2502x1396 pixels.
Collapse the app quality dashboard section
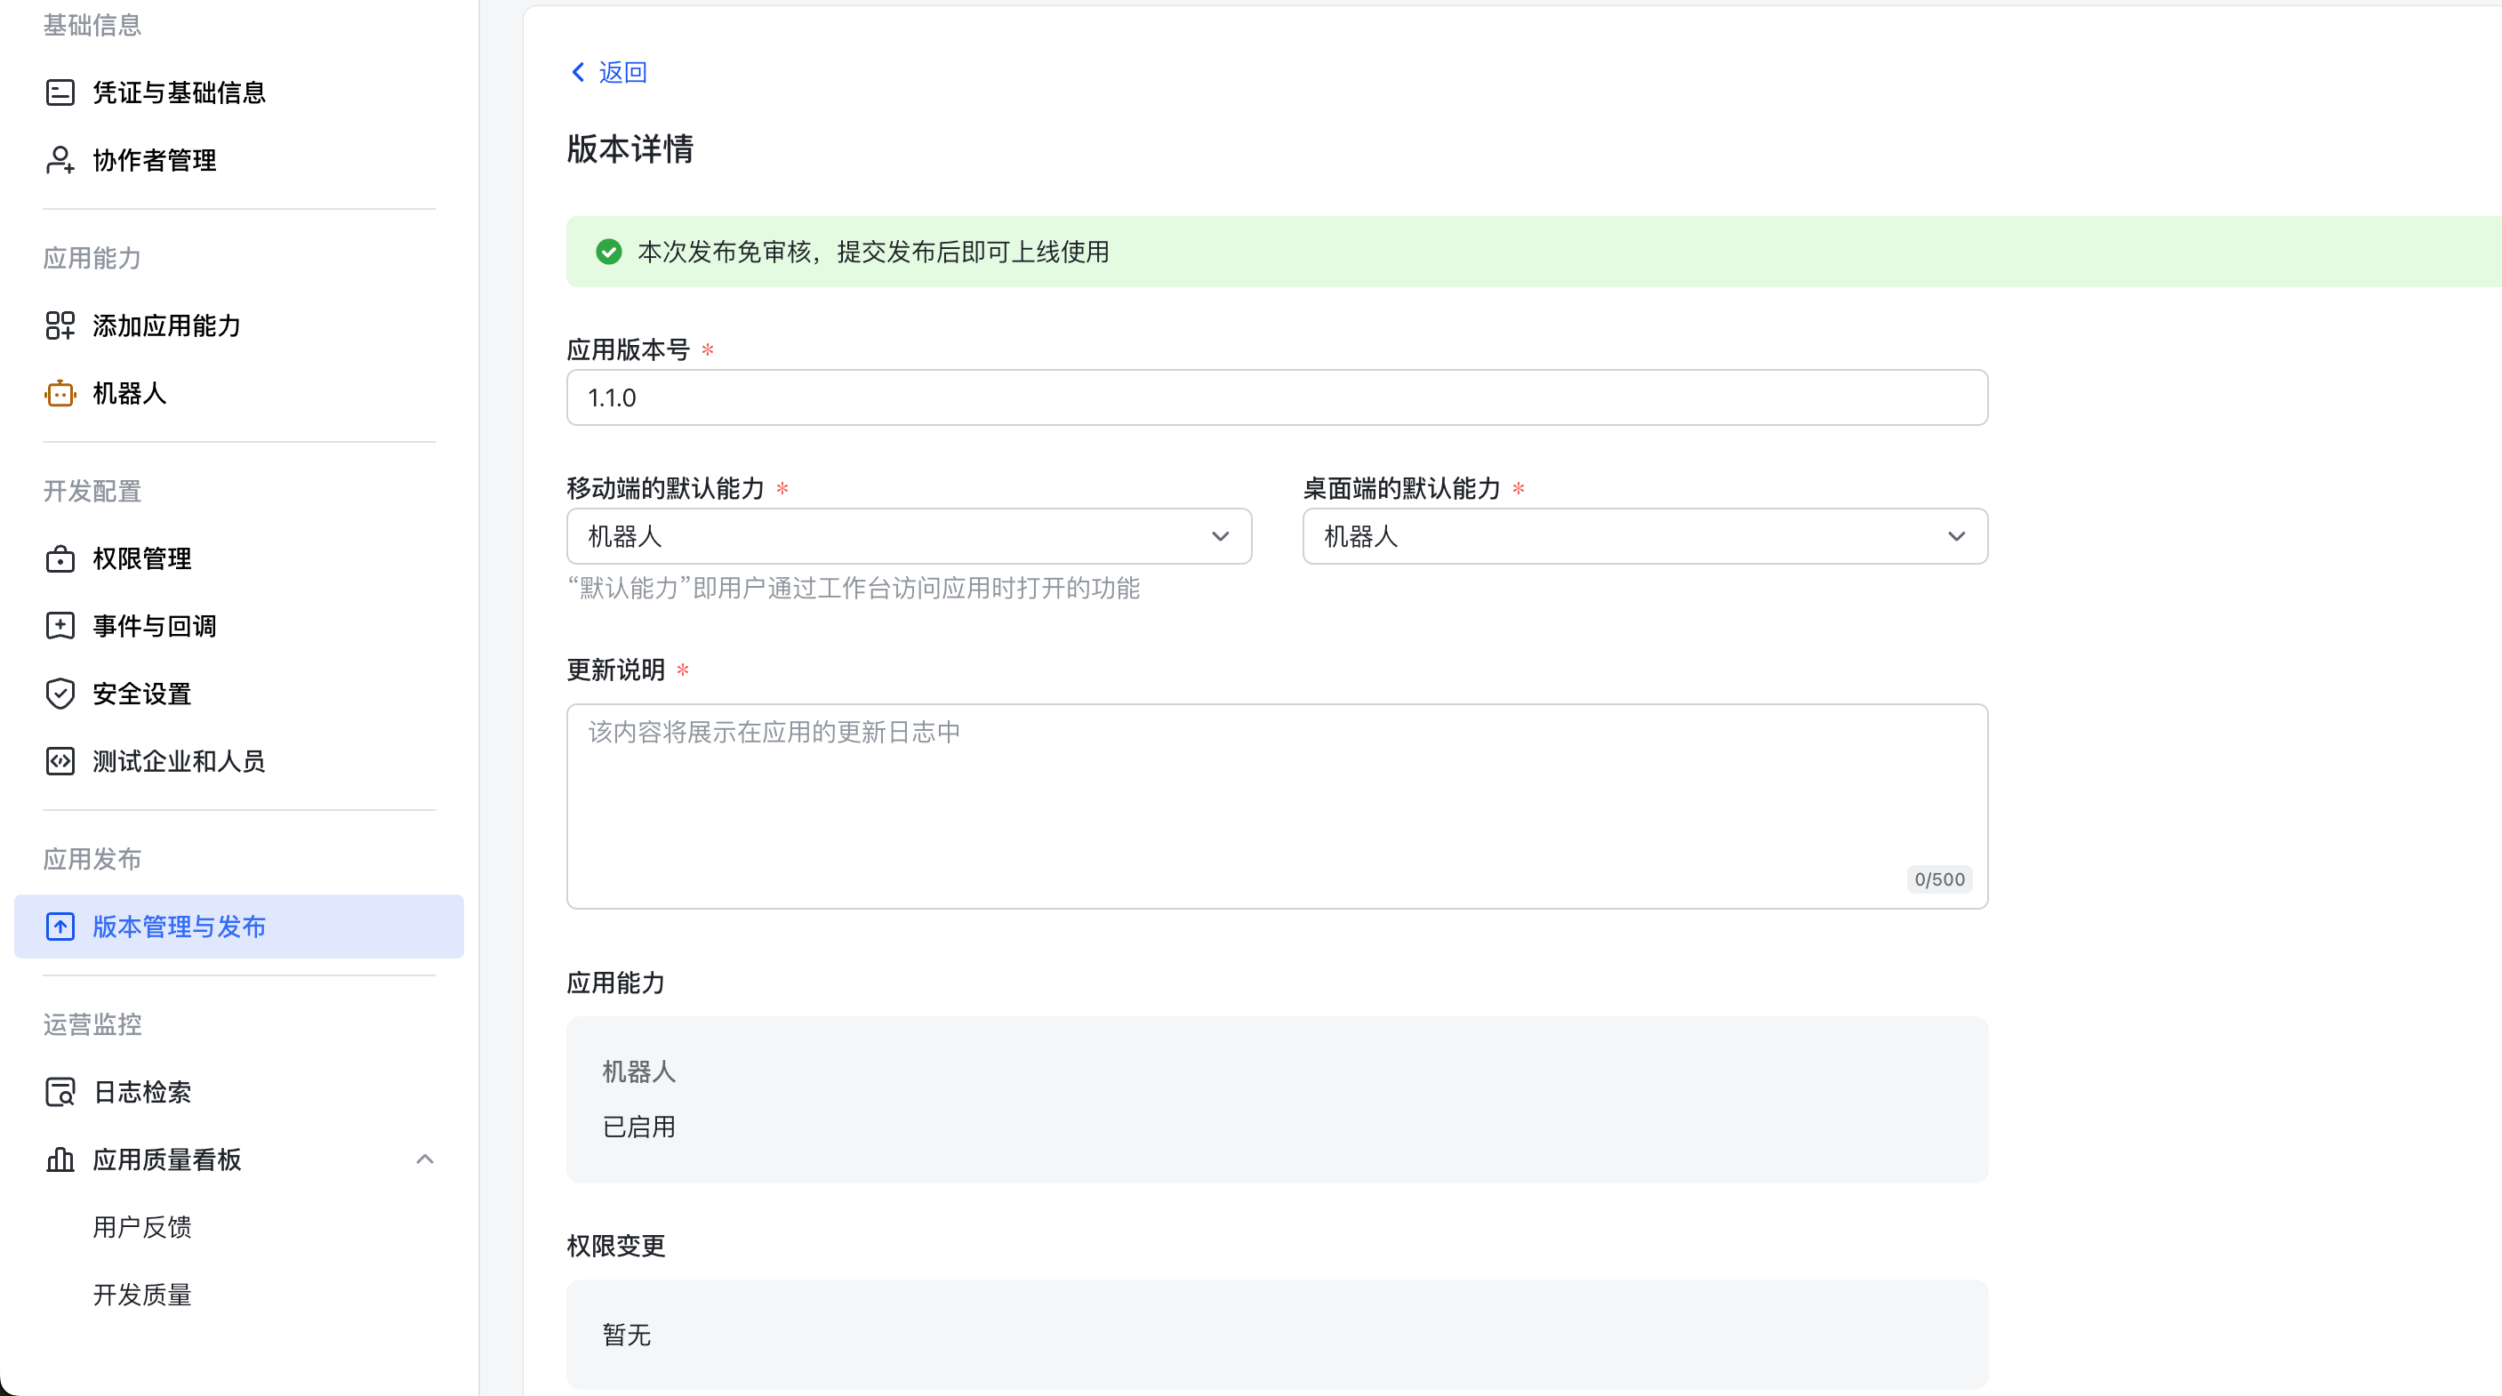pyautogui.click(x=424, y=1159)
